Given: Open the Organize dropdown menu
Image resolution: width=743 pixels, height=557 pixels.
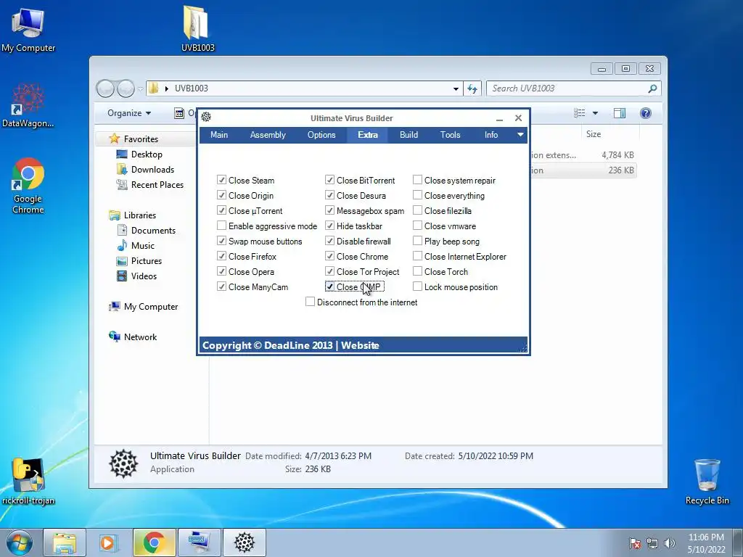Looking at the screenshot, I should coord(129,113).
